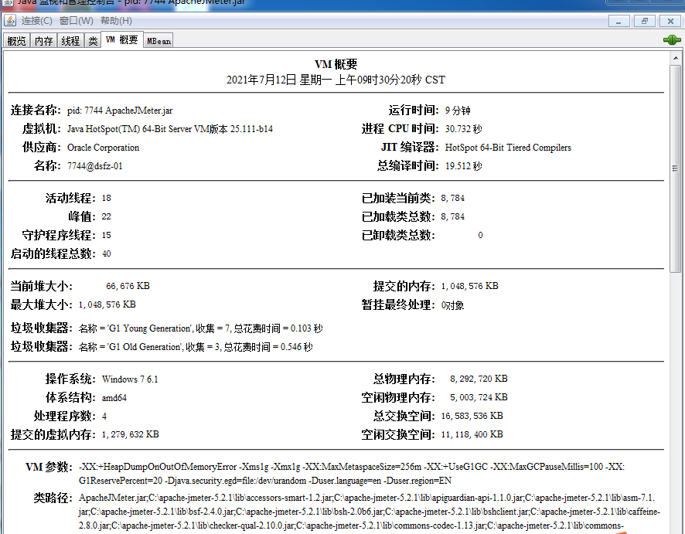Click the 最大堆大小 value 1,048,576 KB
This screenshot has width=685, height=534.
pos(107,304)
